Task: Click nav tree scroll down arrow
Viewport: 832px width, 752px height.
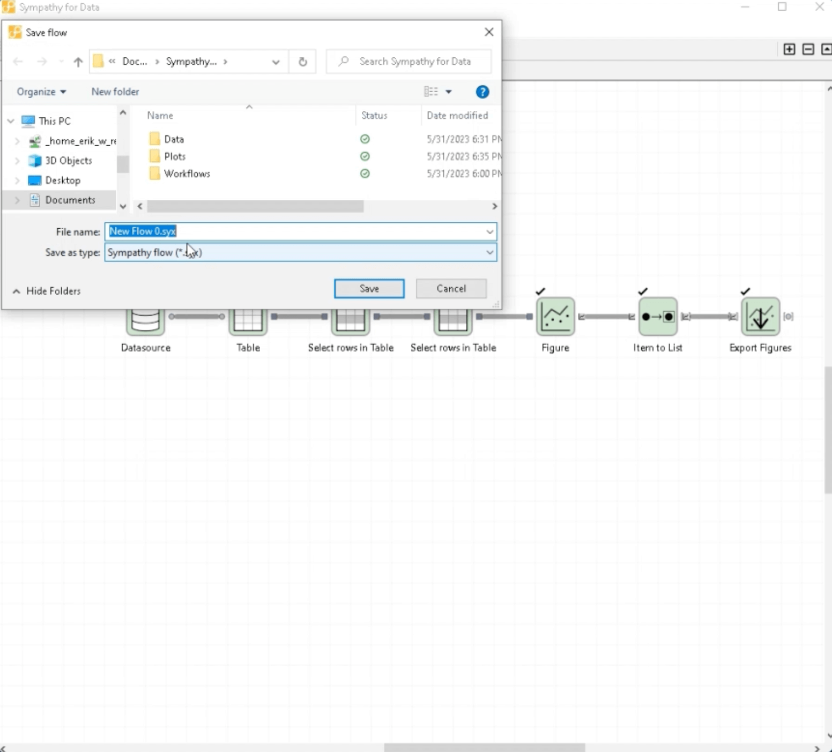Action: [x=123, y=206]
